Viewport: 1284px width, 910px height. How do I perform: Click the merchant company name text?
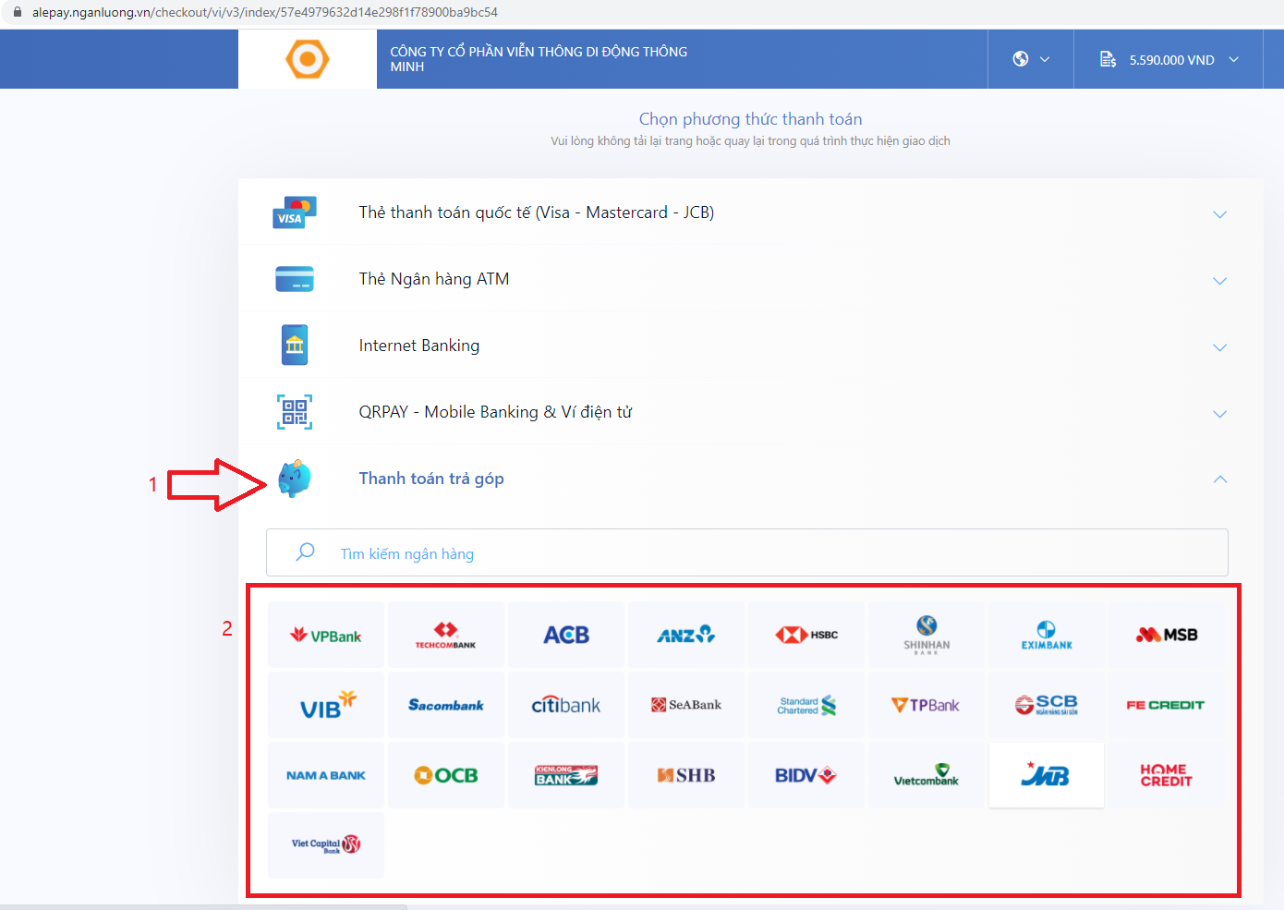pyautogui.click(x=539, y=59)
